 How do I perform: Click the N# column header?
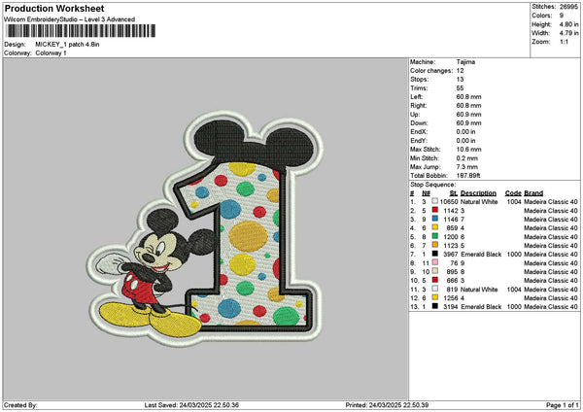tap(426, 193)
